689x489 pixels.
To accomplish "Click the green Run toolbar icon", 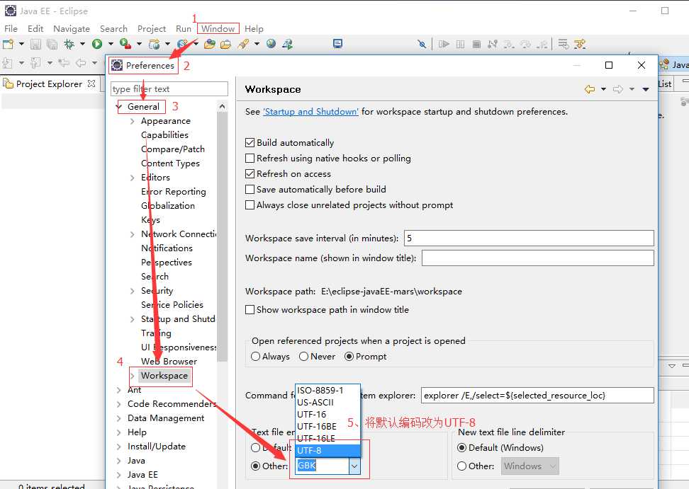I will [x=97, y=44].
